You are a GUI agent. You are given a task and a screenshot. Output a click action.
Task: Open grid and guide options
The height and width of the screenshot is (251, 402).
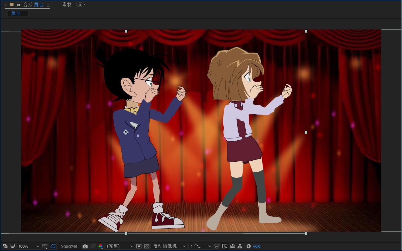pos(45,246)
